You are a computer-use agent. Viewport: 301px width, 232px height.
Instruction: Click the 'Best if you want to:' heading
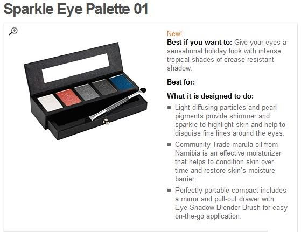coord(199,42)
